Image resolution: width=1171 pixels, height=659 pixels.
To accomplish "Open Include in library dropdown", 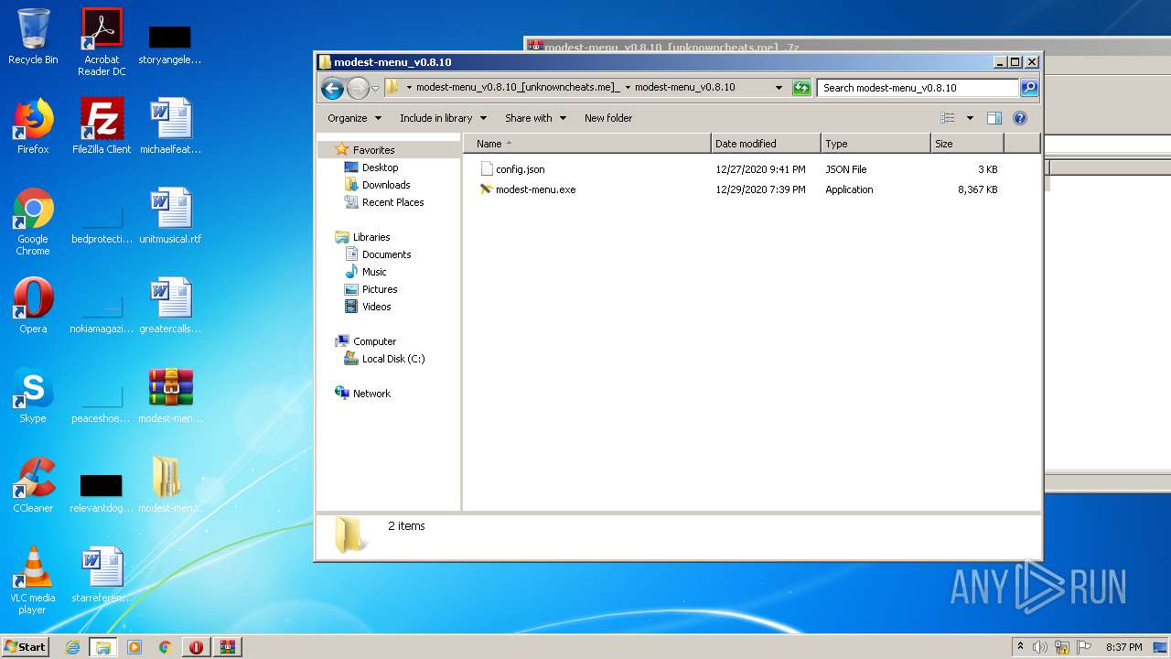I will coord(443,118).
